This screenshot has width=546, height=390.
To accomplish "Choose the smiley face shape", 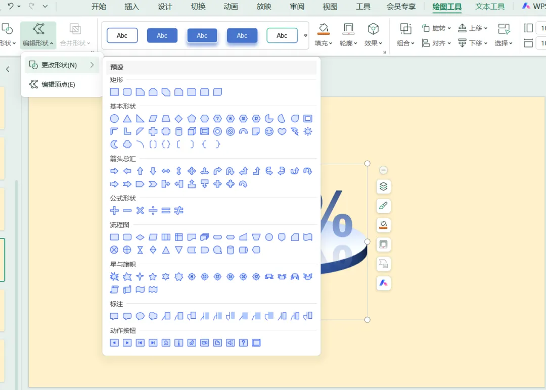I will point(269,131).
